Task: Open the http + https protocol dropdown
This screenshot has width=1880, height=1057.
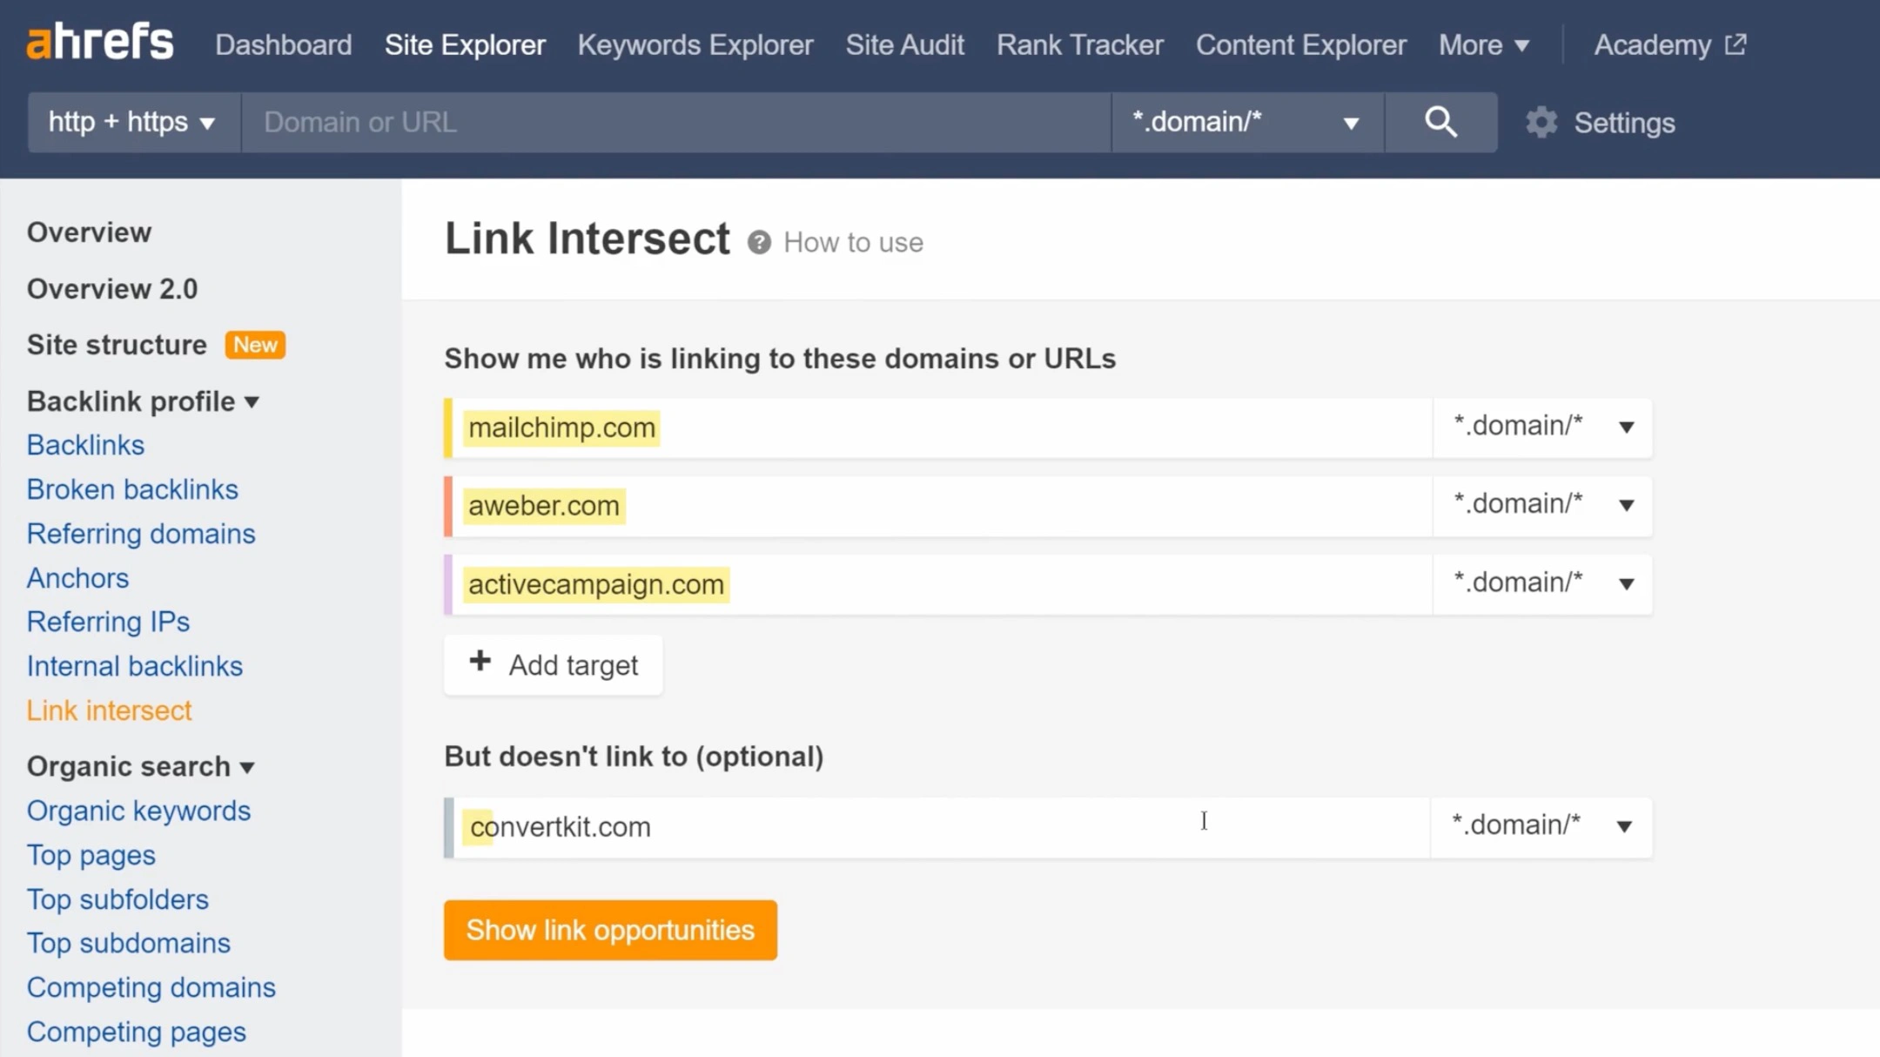Action: coord(133,122)
